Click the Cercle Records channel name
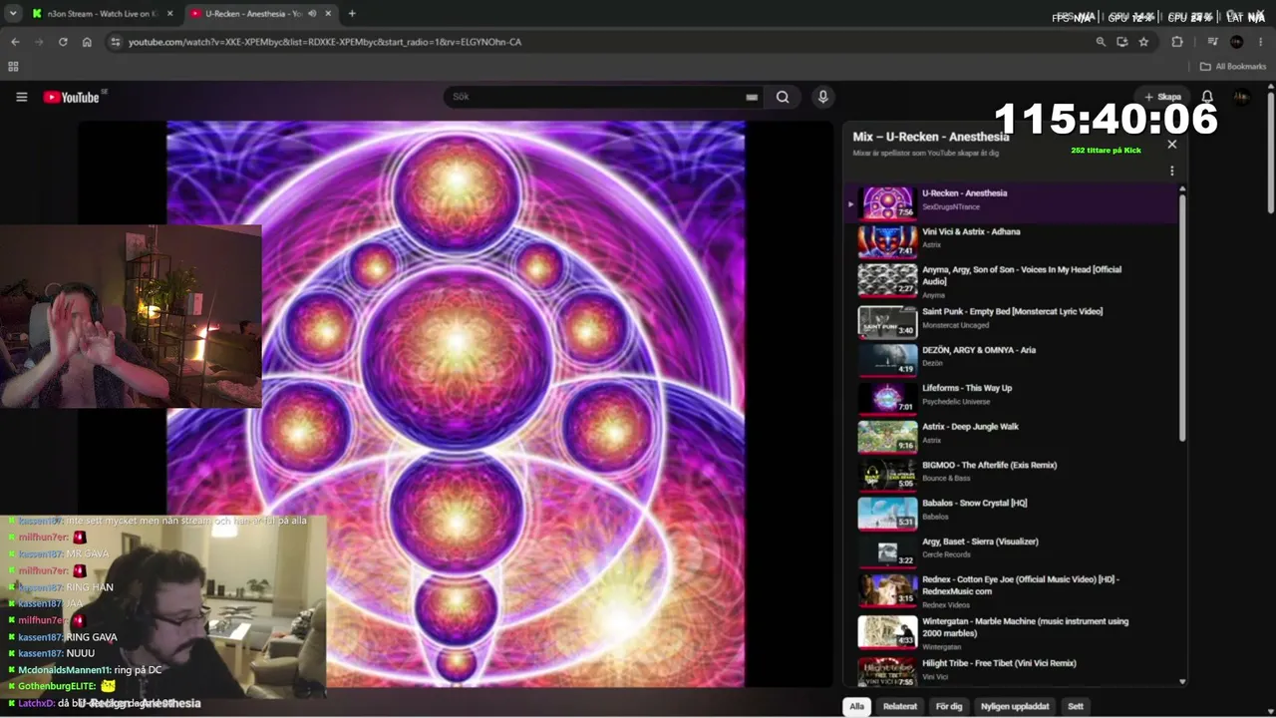 click(x=946, y=554)
